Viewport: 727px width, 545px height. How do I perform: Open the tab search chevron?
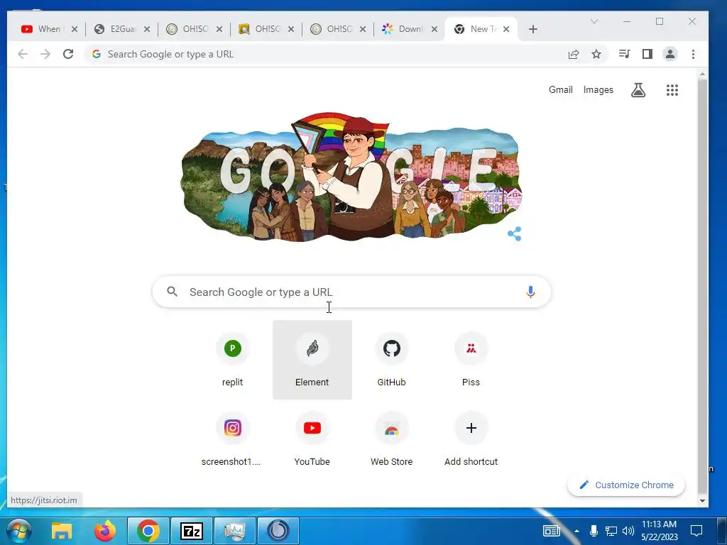(x=594, y=21)
